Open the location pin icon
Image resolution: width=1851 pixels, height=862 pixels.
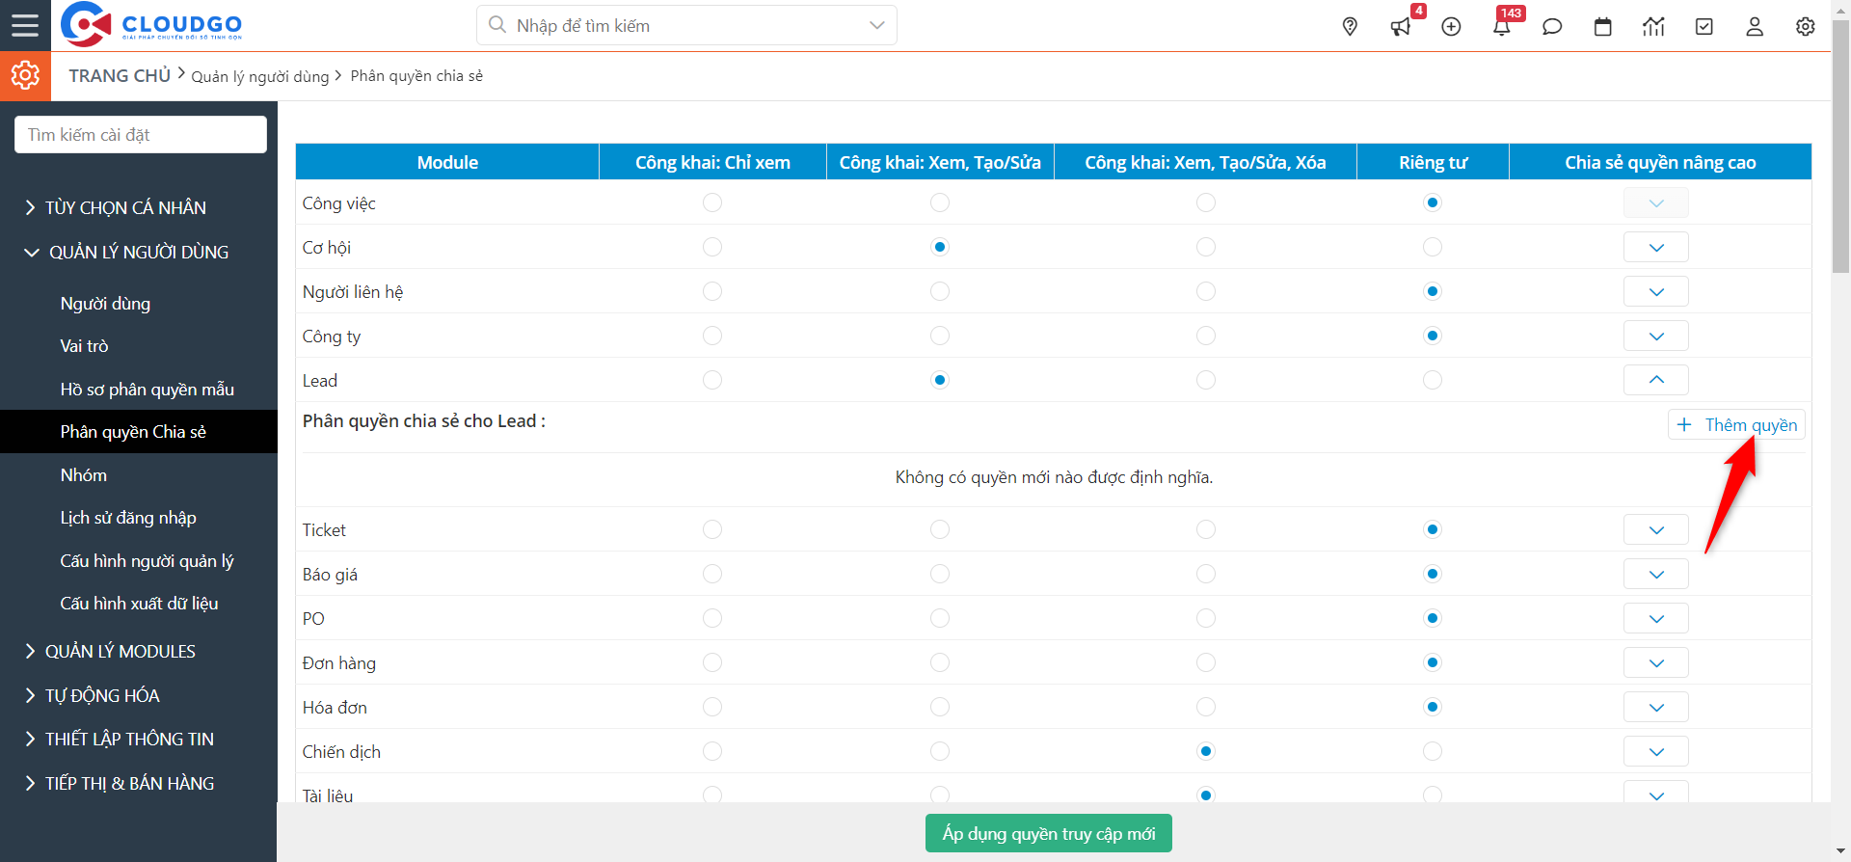(x=1350, y=27)
